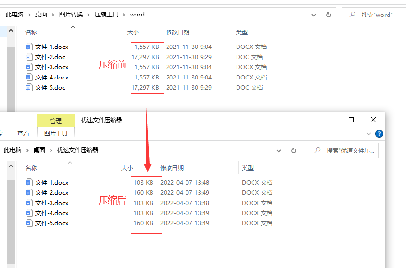Select 文件-3.docx name in the 优速文件压缩器 window
The width and height of the screenshot is (406, 268).
tap(52, 203)
